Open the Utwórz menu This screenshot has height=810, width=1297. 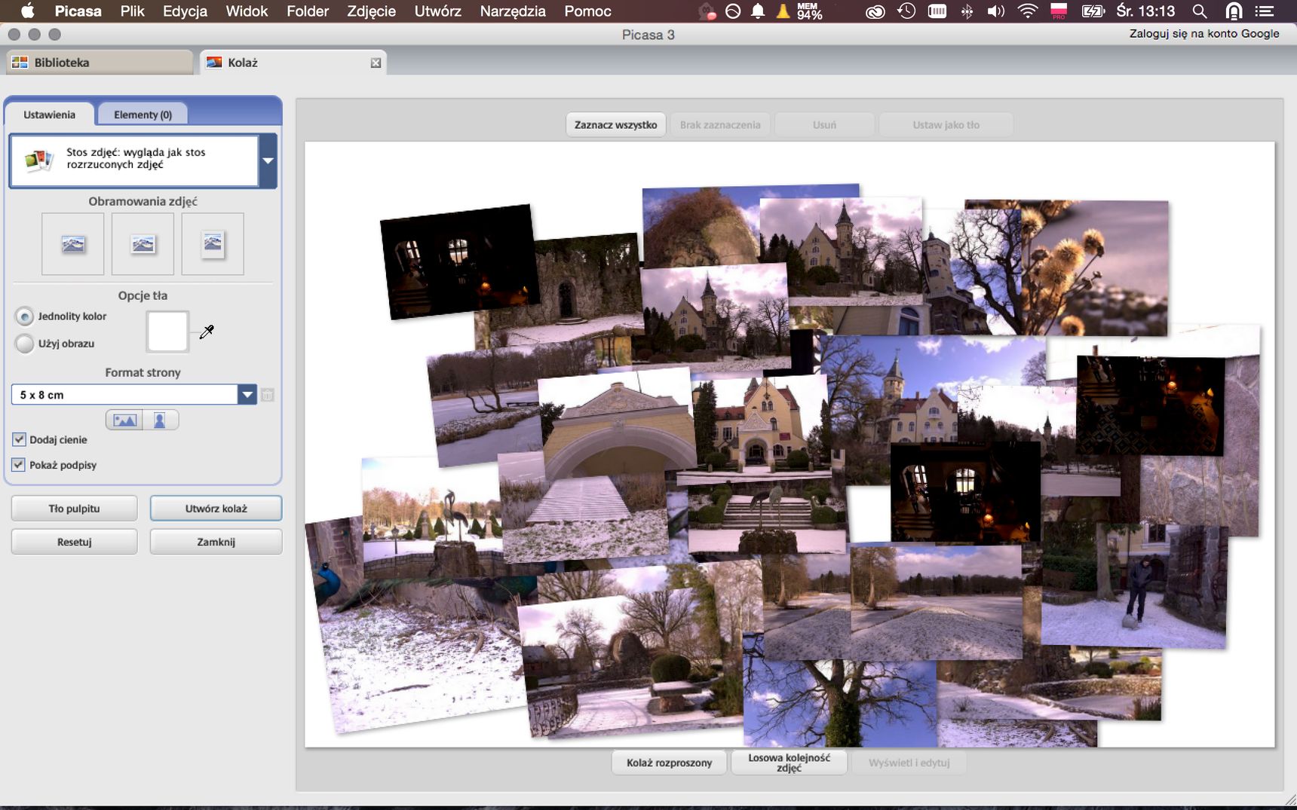pos(437,11)
